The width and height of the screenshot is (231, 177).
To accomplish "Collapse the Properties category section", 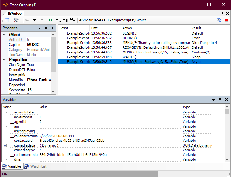I will point(4,60).
